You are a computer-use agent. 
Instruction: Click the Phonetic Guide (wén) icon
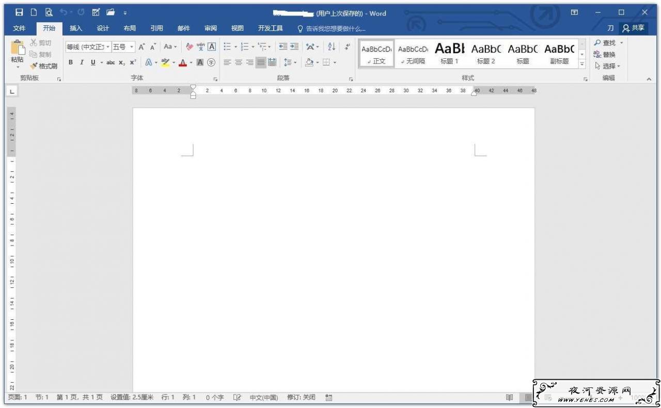[x=200, y=47]
